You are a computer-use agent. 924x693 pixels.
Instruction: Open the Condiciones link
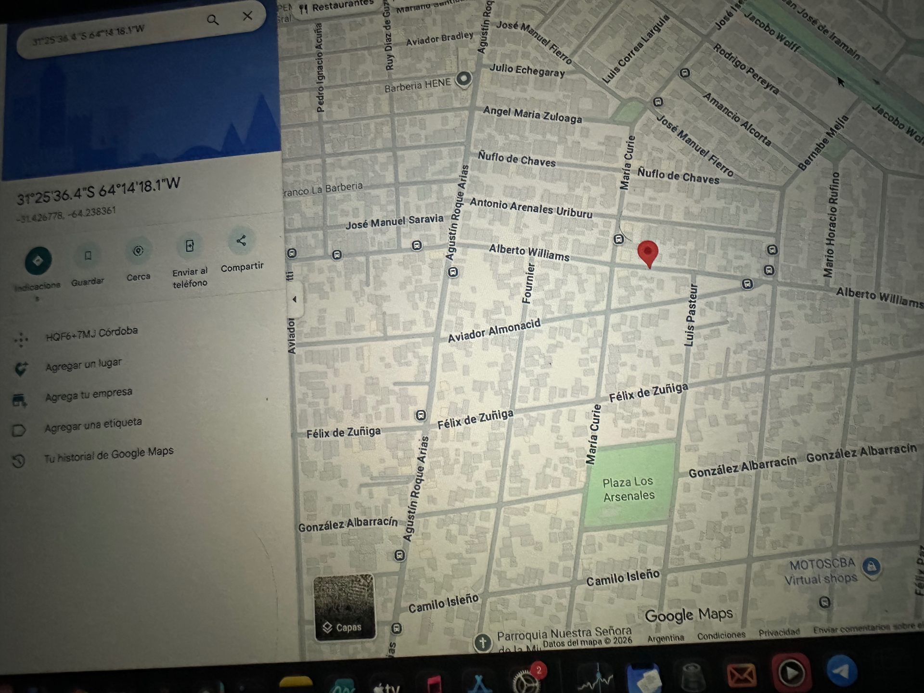tap(721, 635)
